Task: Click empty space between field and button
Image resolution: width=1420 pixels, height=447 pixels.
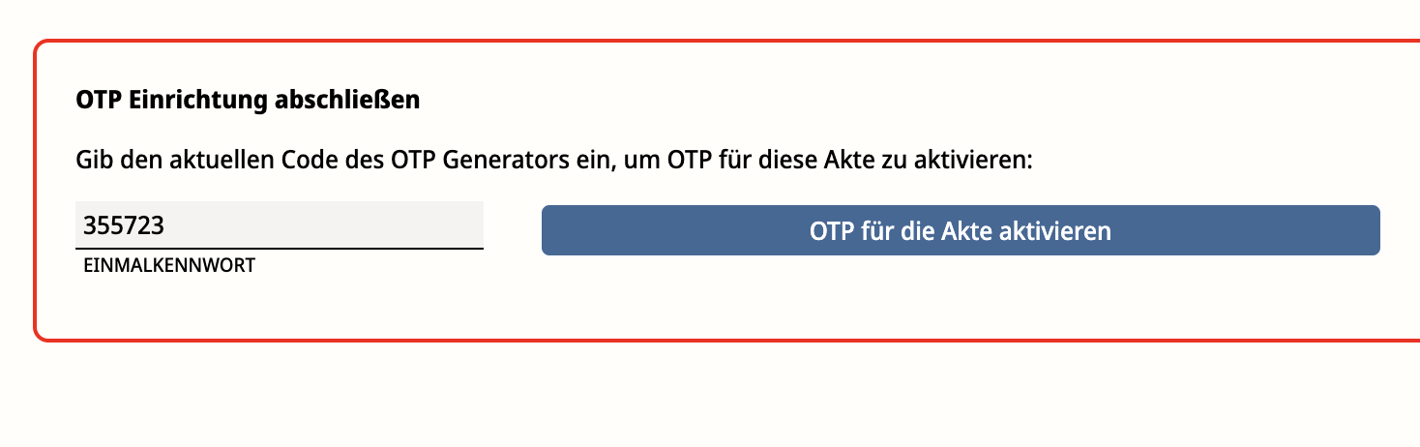Action: coord(513,231)
